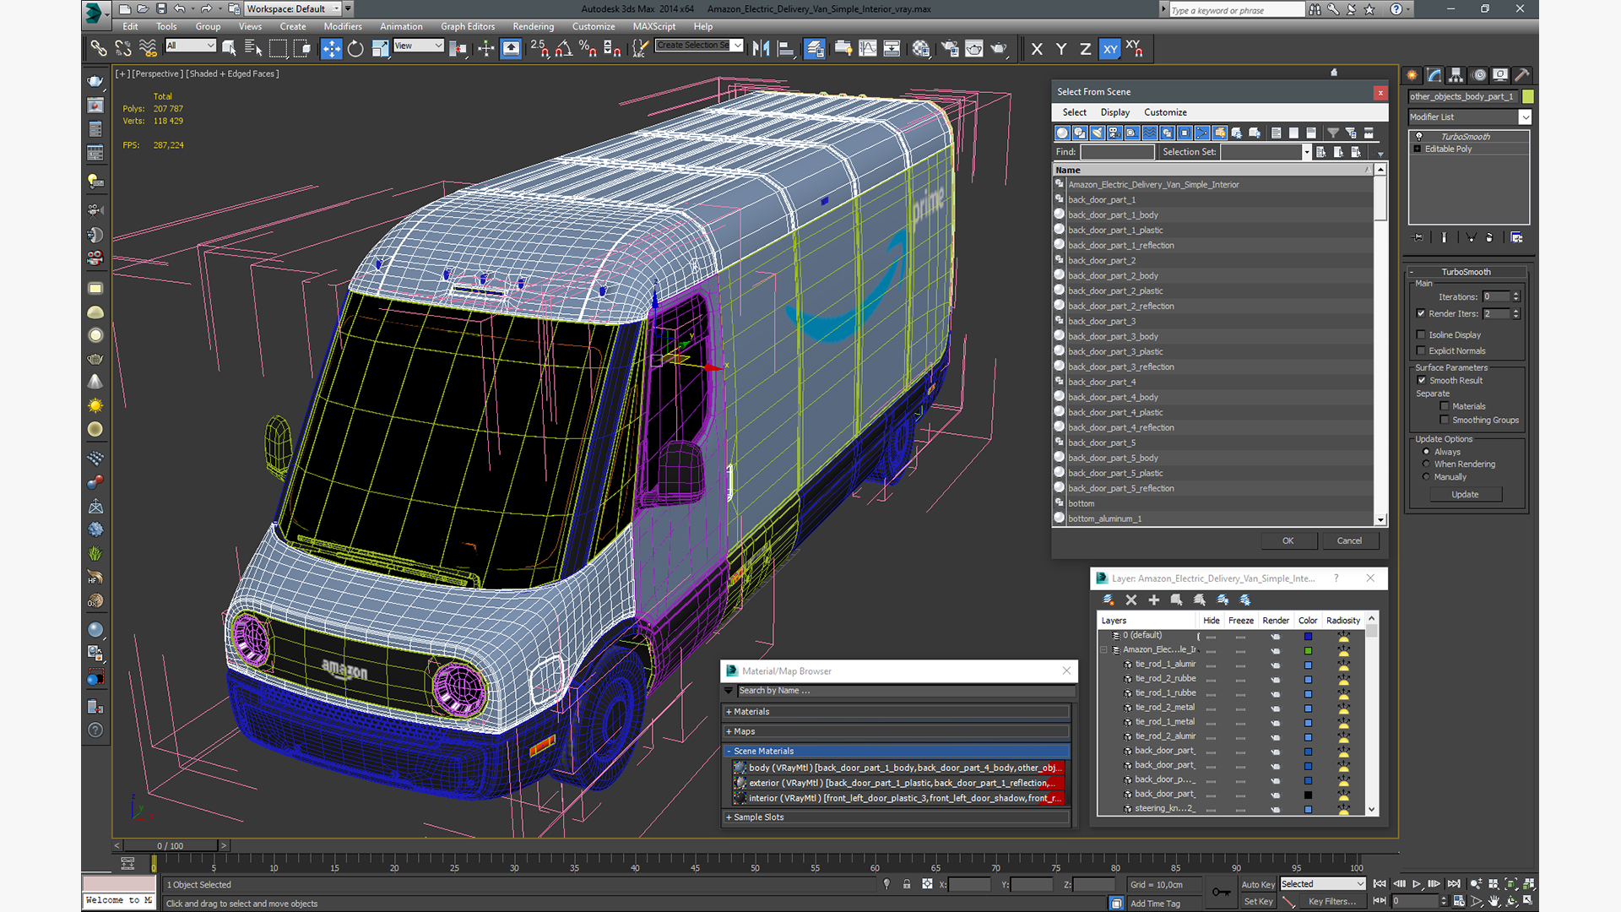This screenshot has height=912, width=1621.
Task: Click the Select and Link chain icon
Action: 99,49
